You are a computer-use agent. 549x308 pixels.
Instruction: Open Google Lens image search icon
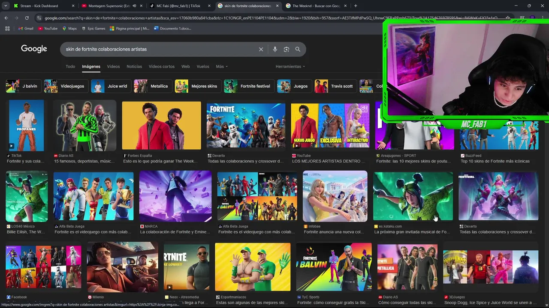287,49
